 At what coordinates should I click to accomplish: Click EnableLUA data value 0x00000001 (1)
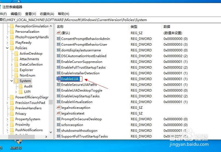click(x=176, y=79)
